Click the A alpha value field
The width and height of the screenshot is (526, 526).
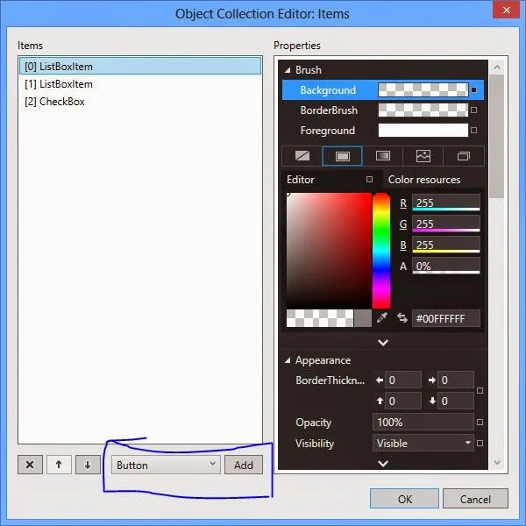pyautogui.click(x=446, y=266)
